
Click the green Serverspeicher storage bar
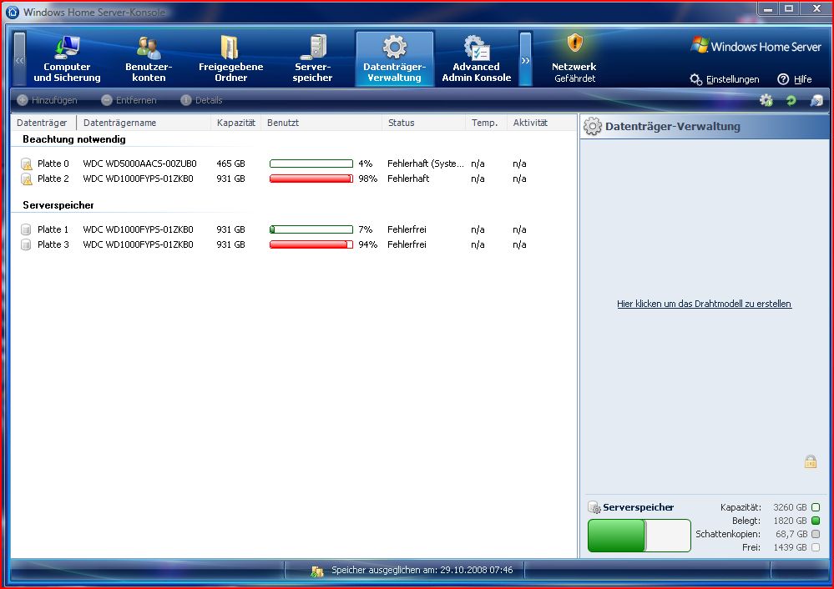639,536
